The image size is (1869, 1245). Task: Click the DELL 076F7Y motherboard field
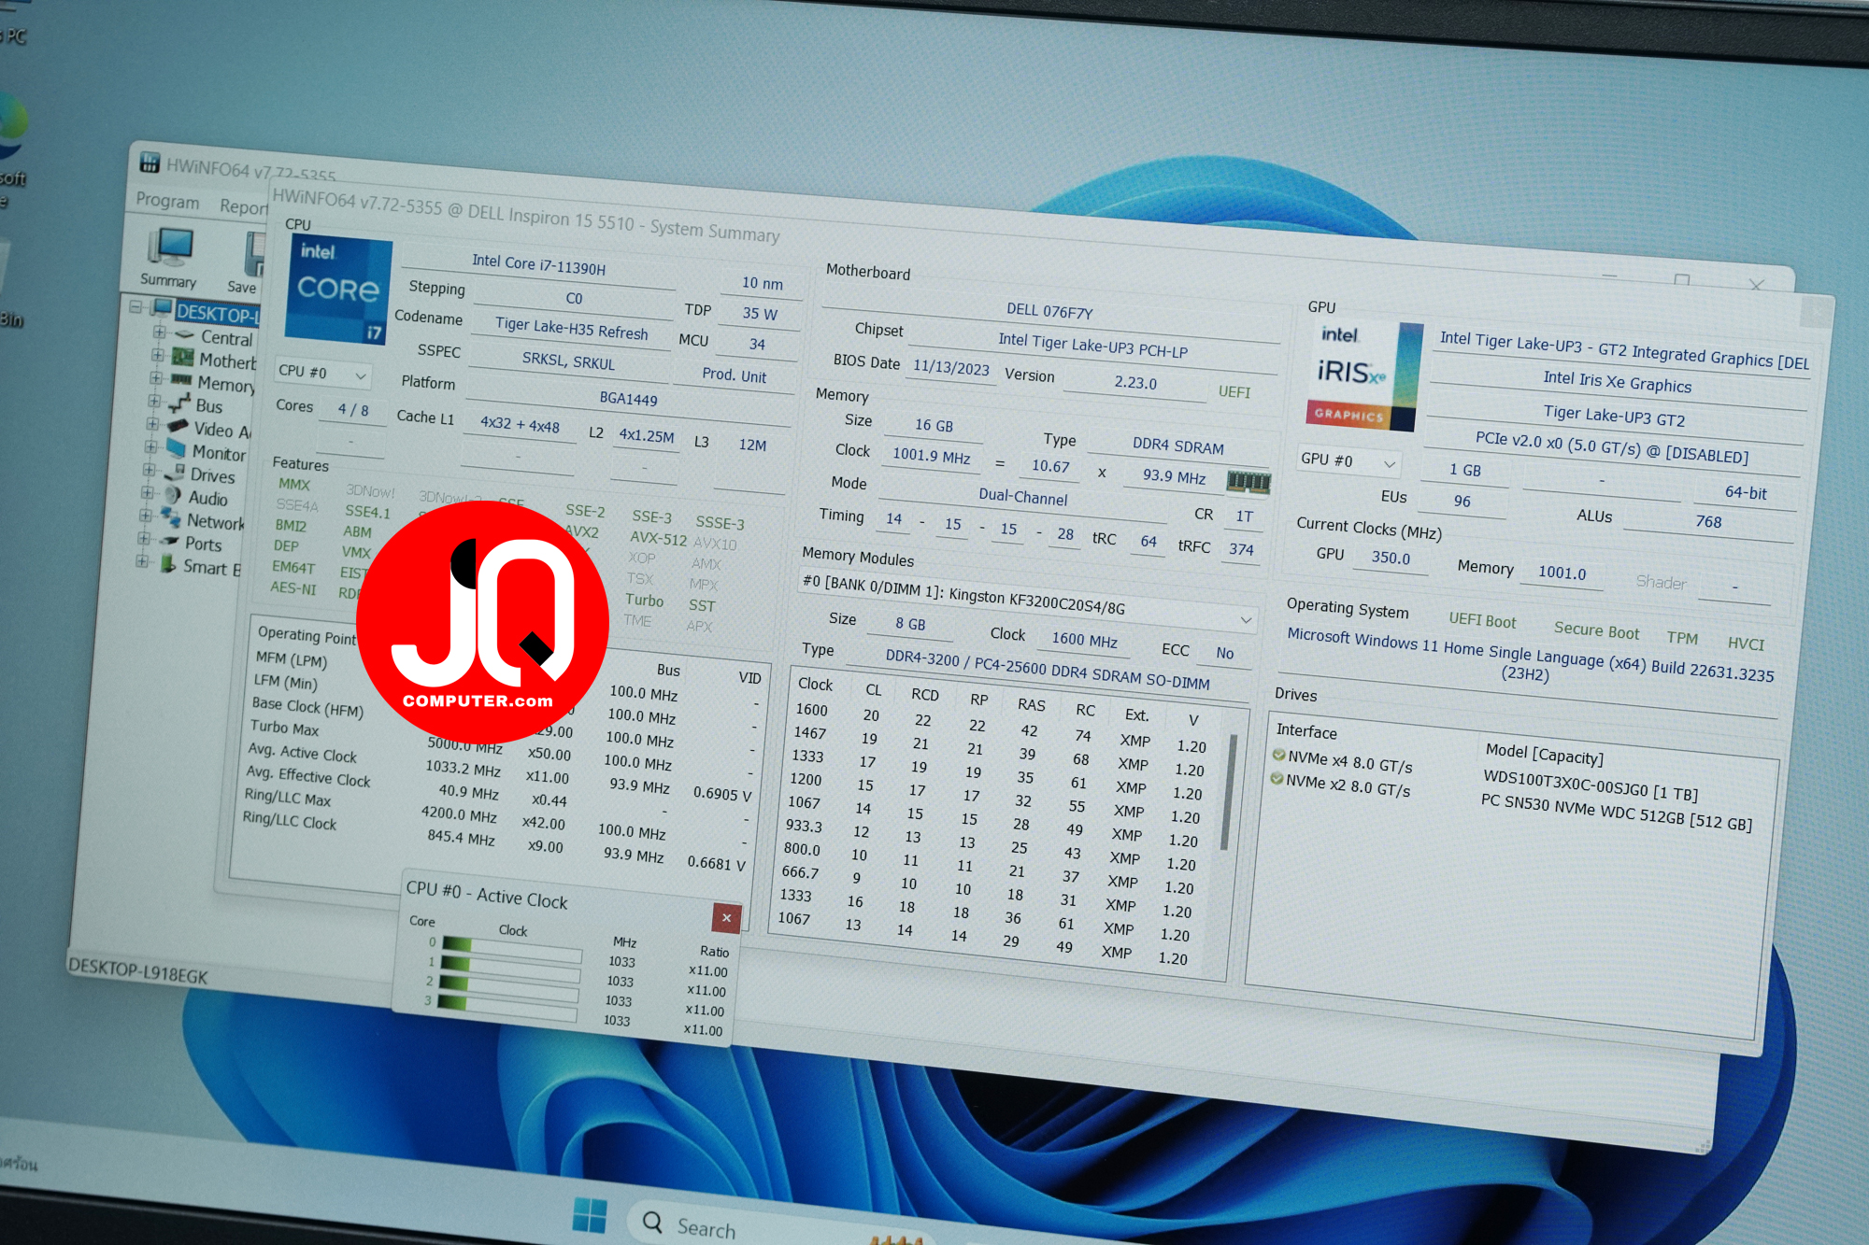1049,311
